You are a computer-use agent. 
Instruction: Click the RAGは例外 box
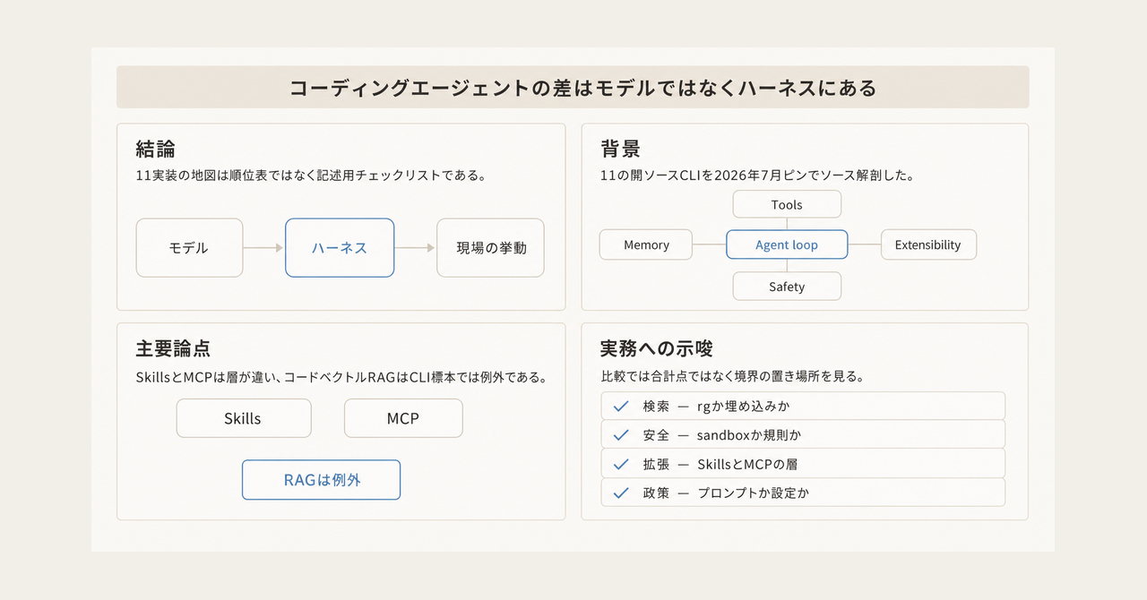[x=321, y=480]
